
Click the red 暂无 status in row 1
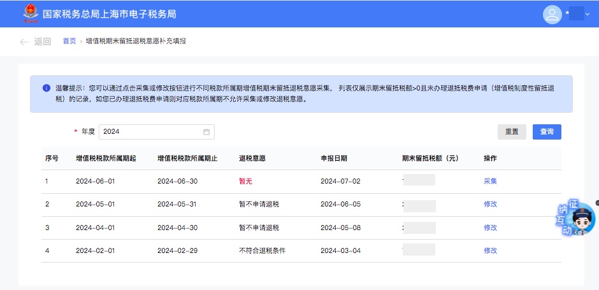point(246,181)
